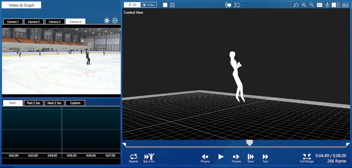Toggle the R side selector
The width and height of the screenshot is (352, 168).
338,5
